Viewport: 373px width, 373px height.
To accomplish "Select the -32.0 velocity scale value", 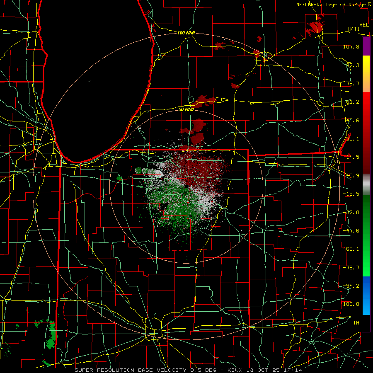I will pos(351,213).
